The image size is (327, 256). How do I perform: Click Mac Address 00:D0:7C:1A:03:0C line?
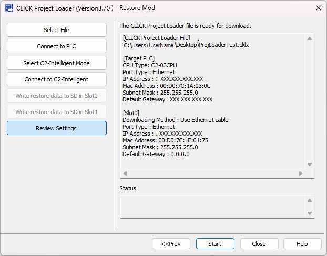pyautogui.click(x=167, y=86)
